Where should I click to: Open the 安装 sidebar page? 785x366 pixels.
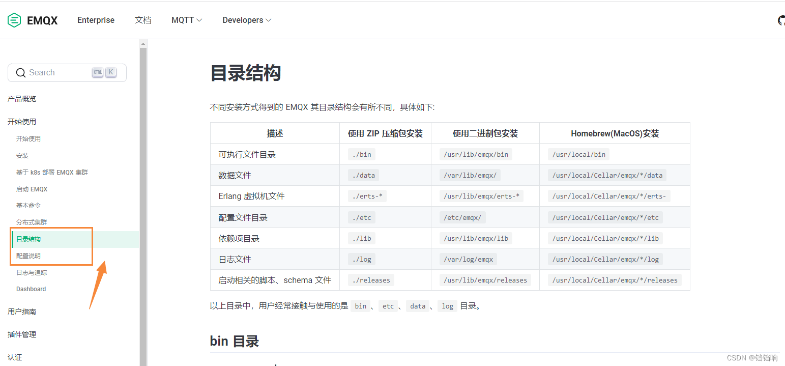tap(22, 156)
